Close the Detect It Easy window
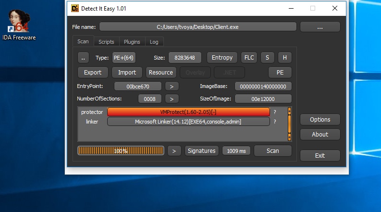Screen dimensions: 381x212 (335, 9)
